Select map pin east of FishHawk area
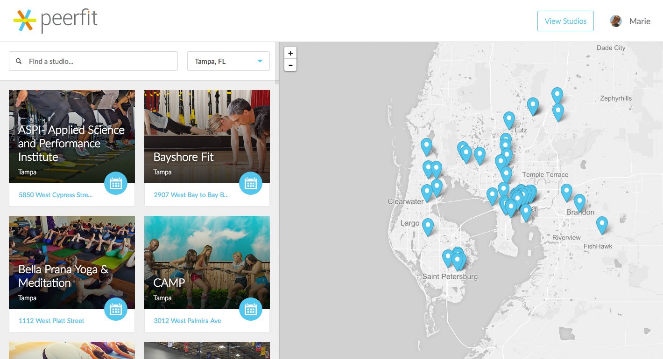The height and width of the screenshot is (359, 663). [x=602, y=225]
